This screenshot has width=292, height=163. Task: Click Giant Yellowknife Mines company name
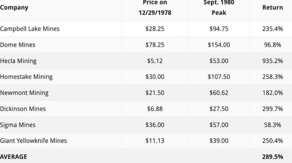(x=33, y=141)
